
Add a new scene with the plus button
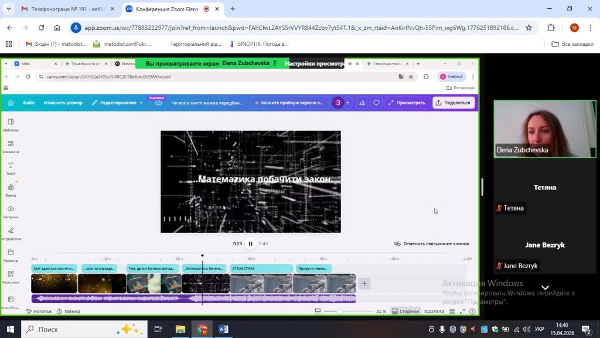click(364, 283)
